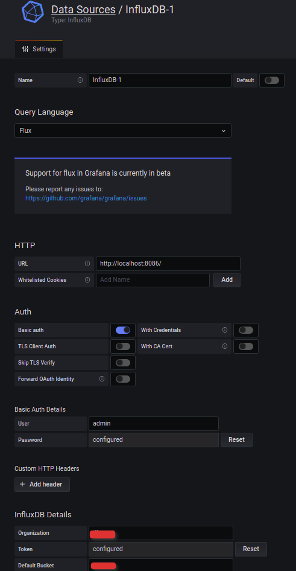Viewport: 296px width, 571px height.
Task: Click the With Credentials info icon
Action: tap(225, 330)
